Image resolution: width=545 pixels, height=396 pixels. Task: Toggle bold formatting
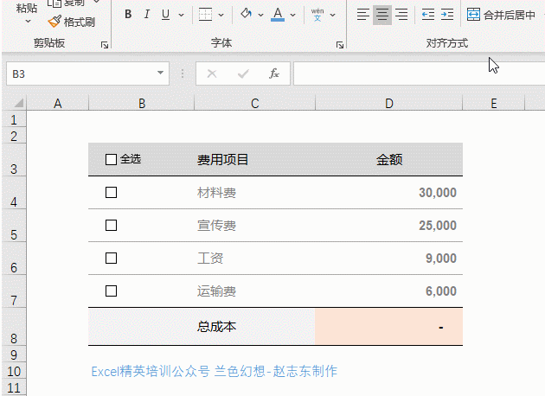(x=128, y=15)
